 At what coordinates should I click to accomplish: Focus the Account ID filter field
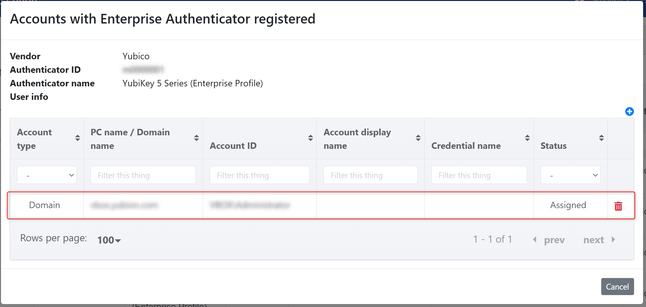259,175
